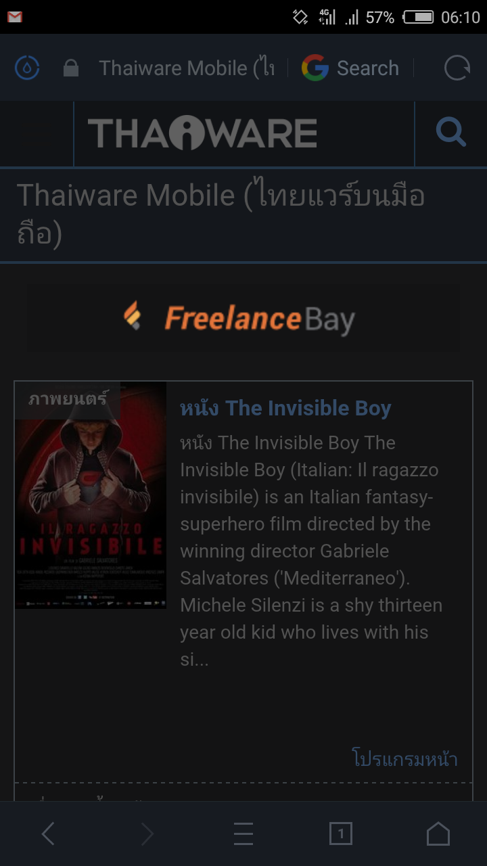
Task: Tap the Google Search field
Action: point(350,68)
